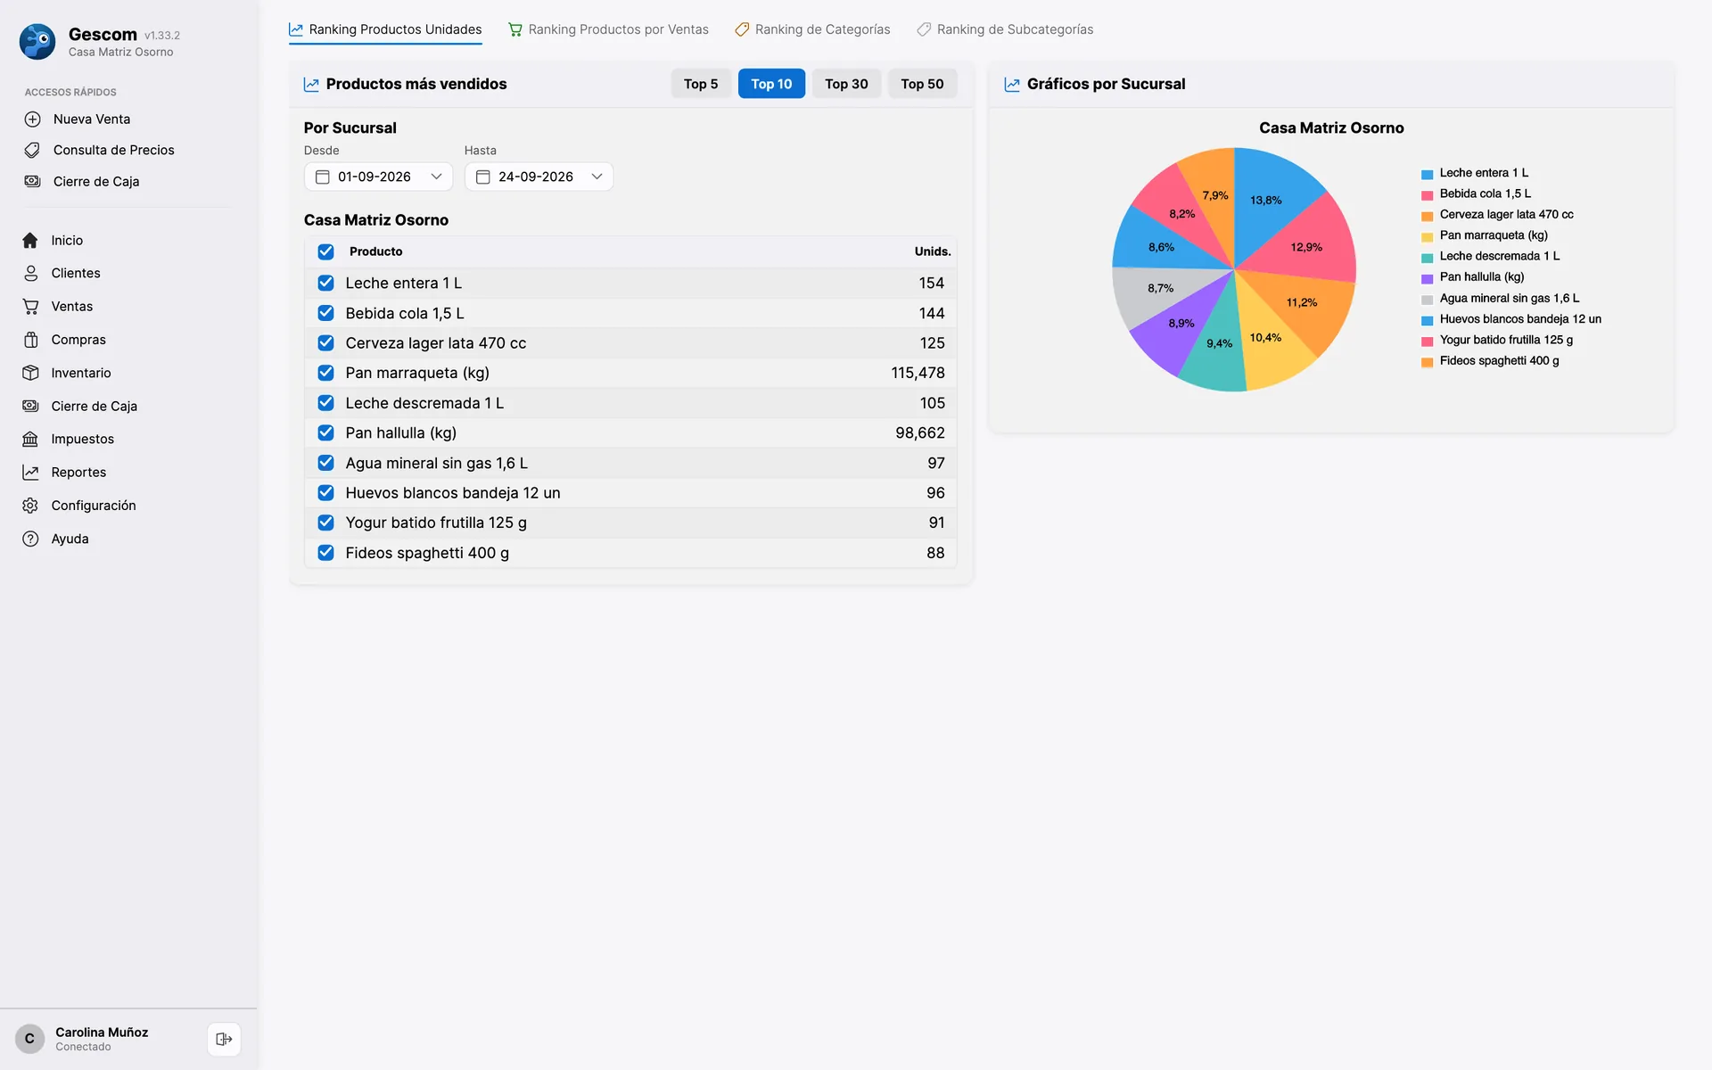Switch to Ranking Productos por Ventas tab
Image resolution: width=1712 pixels, height=1070 pixels.
pos(608,29)
